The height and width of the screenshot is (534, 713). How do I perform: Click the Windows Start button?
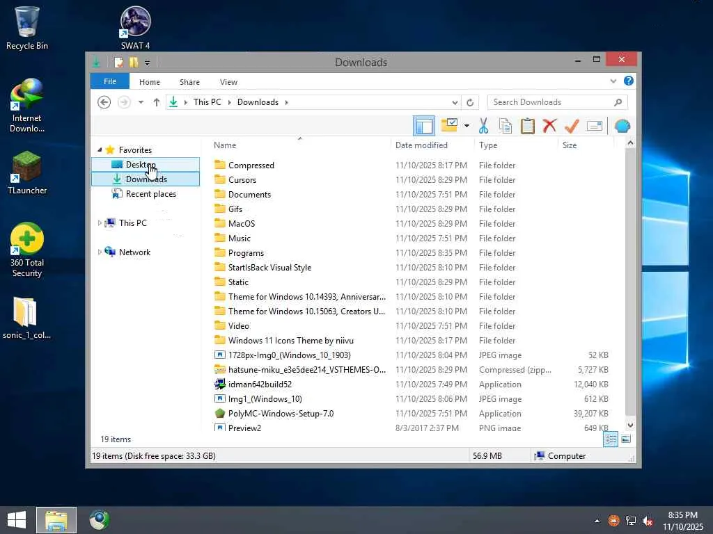point(17,520)
